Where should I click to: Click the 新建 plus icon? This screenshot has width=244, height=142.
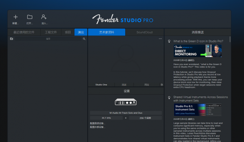pyautogui.click(x=15, y=17)
